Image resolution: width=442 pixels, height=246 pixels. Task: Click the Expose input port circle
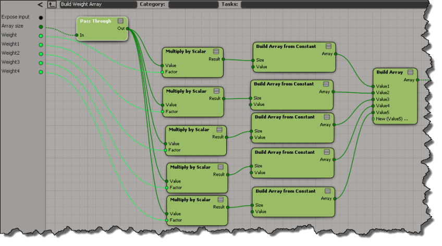[41, 17]
